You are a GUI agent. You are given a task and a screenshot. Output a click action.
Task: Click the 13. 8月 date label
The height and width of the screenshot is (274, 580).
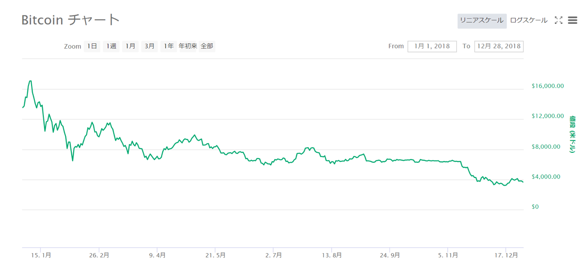click(x=332, y=255)
